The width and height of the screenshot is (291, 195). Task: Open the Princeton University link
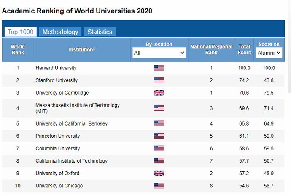tap(58, 136)
